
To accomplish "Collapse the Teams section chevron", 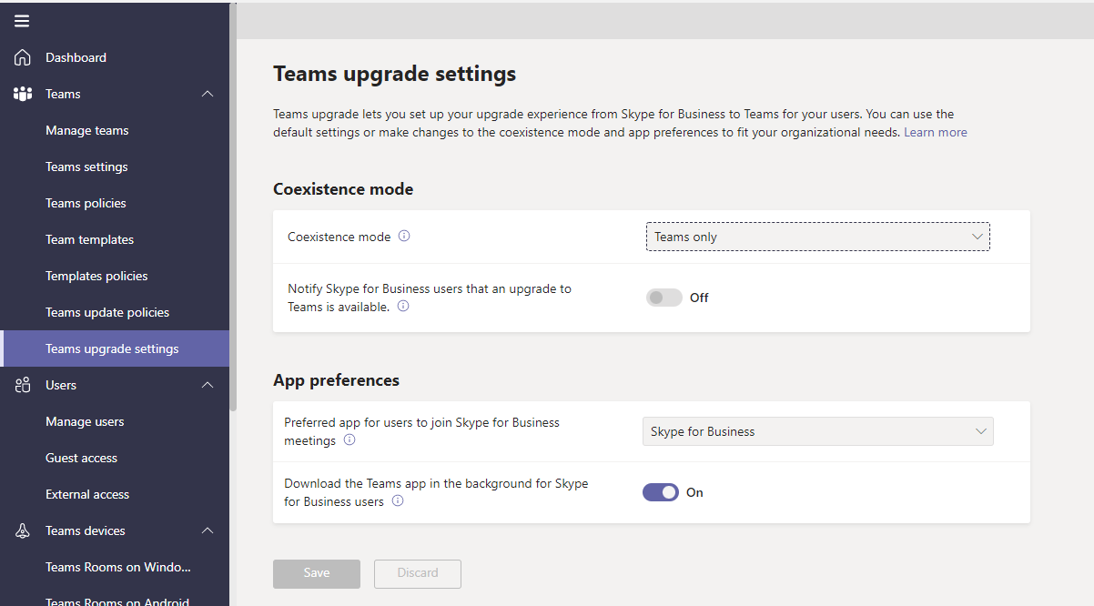I will 208,94.
